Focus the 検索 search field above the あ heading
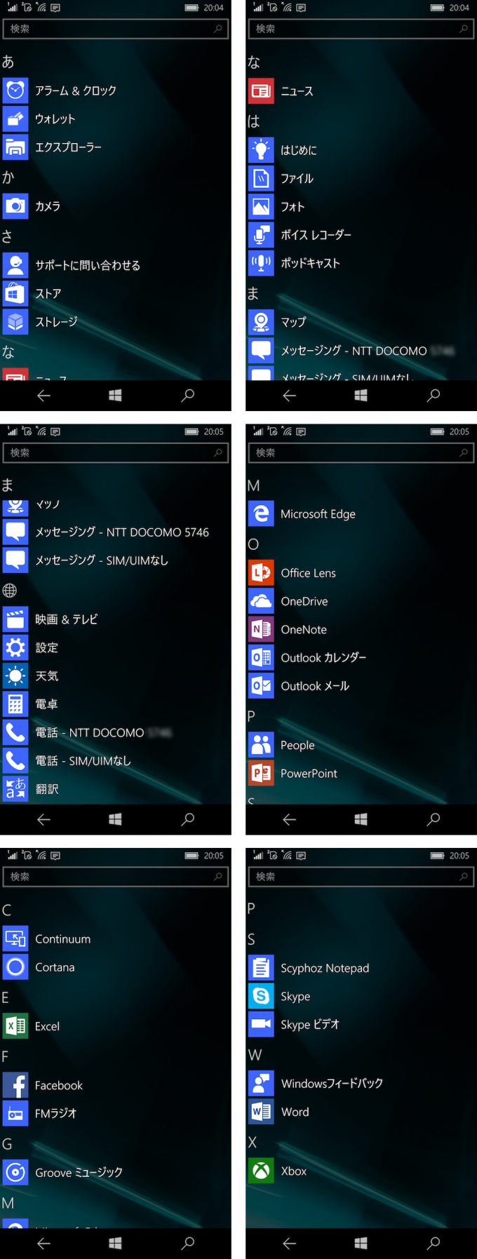 point(116,29)
